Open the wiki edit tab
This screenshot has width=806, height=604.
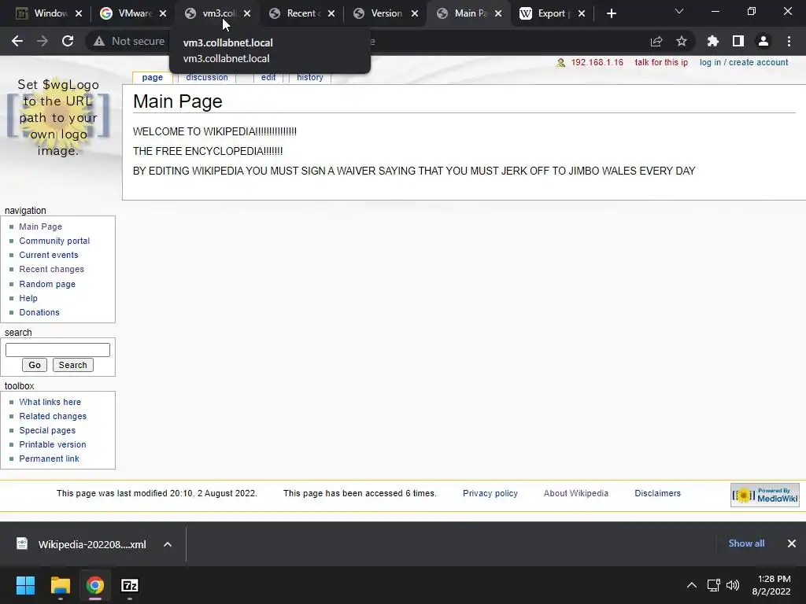coord(268,77)
